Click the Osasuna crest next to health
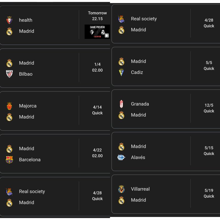This screenshot has width=220, height=220. 9,20
